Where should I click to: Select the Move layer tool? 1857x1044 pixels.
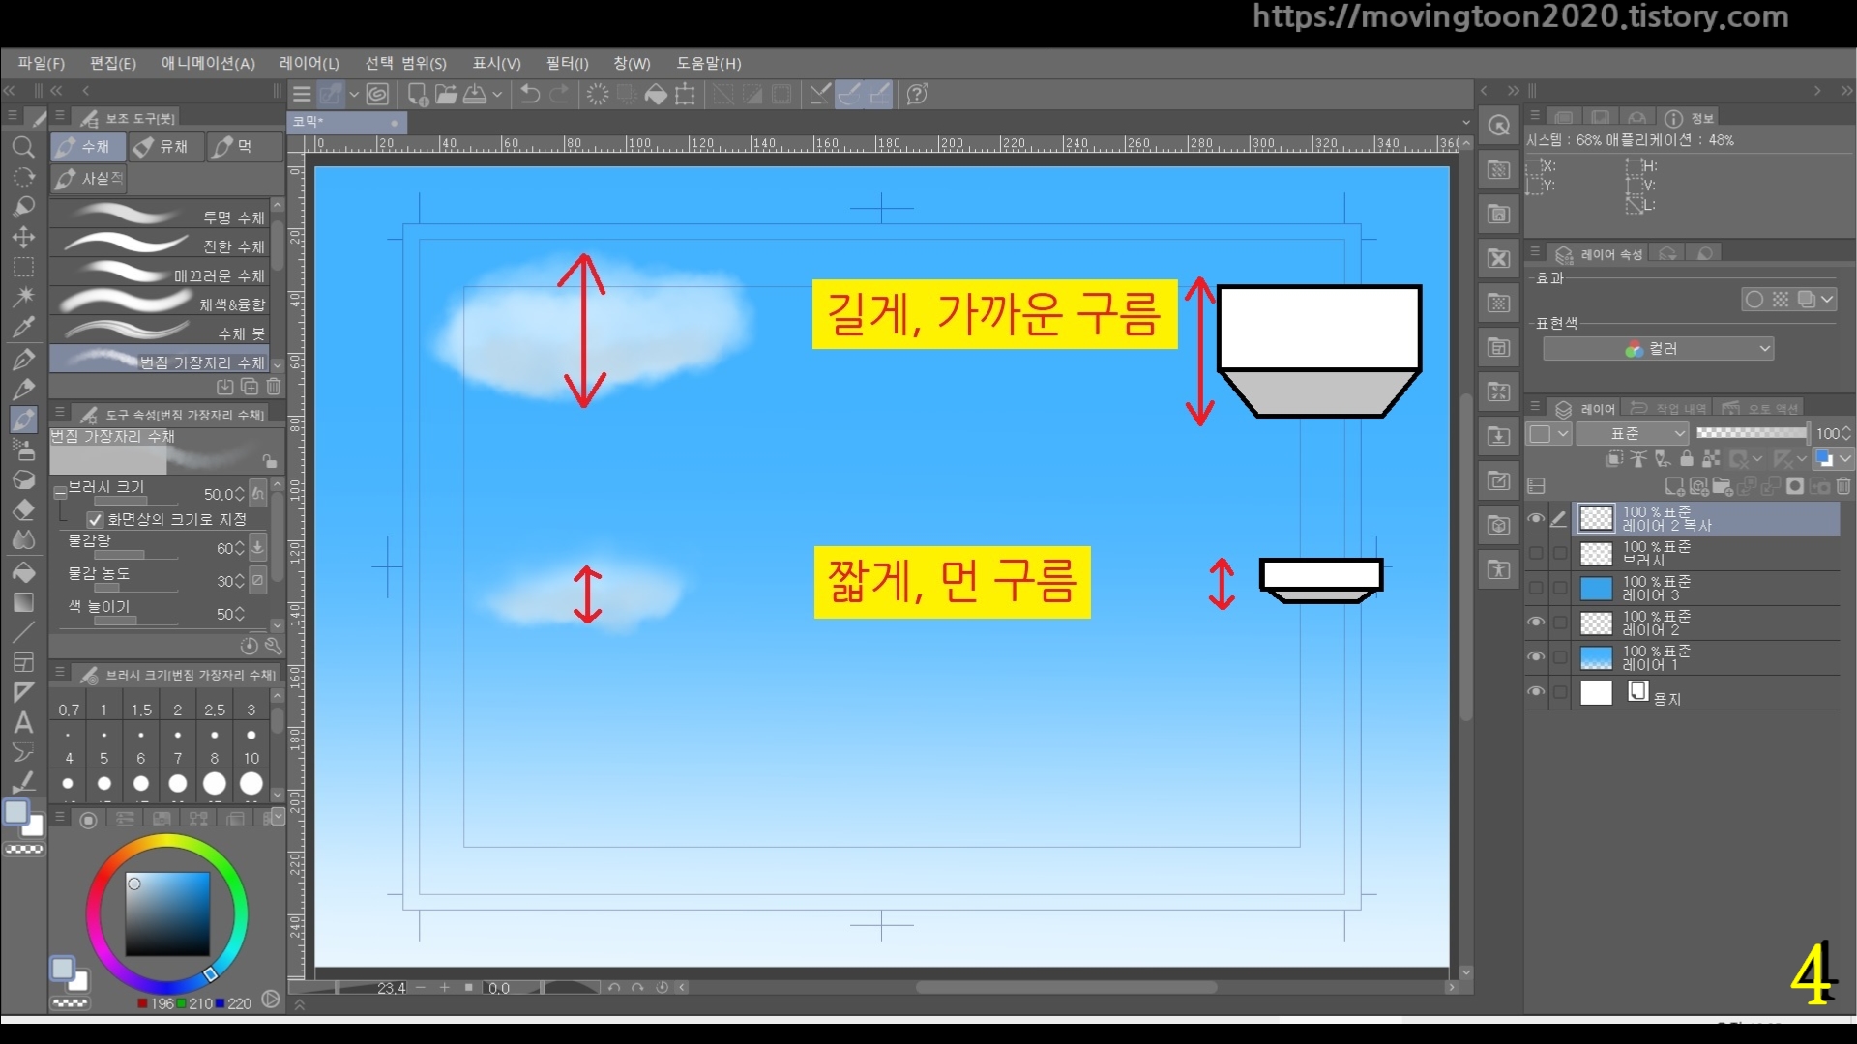coord(23,237)
